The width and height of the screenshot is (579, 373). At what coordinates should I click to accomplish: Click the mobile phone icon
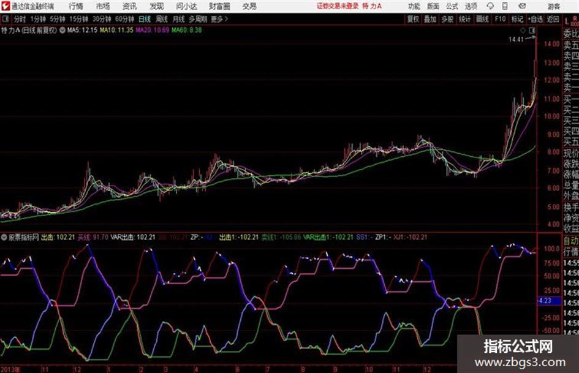click(505, 6)
